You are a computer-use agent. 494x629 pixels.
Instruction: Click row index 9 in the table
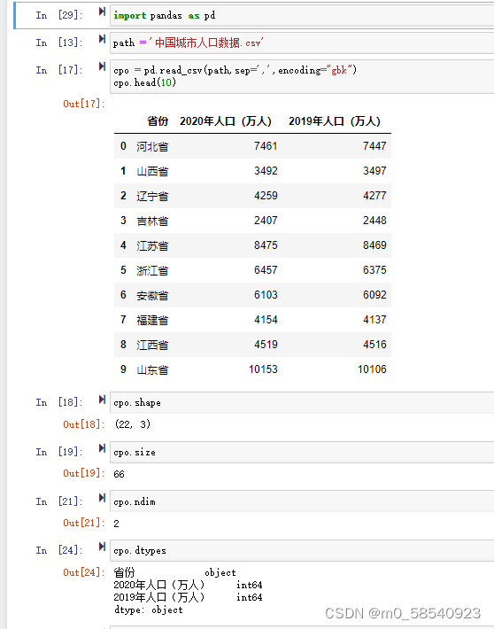124,369
